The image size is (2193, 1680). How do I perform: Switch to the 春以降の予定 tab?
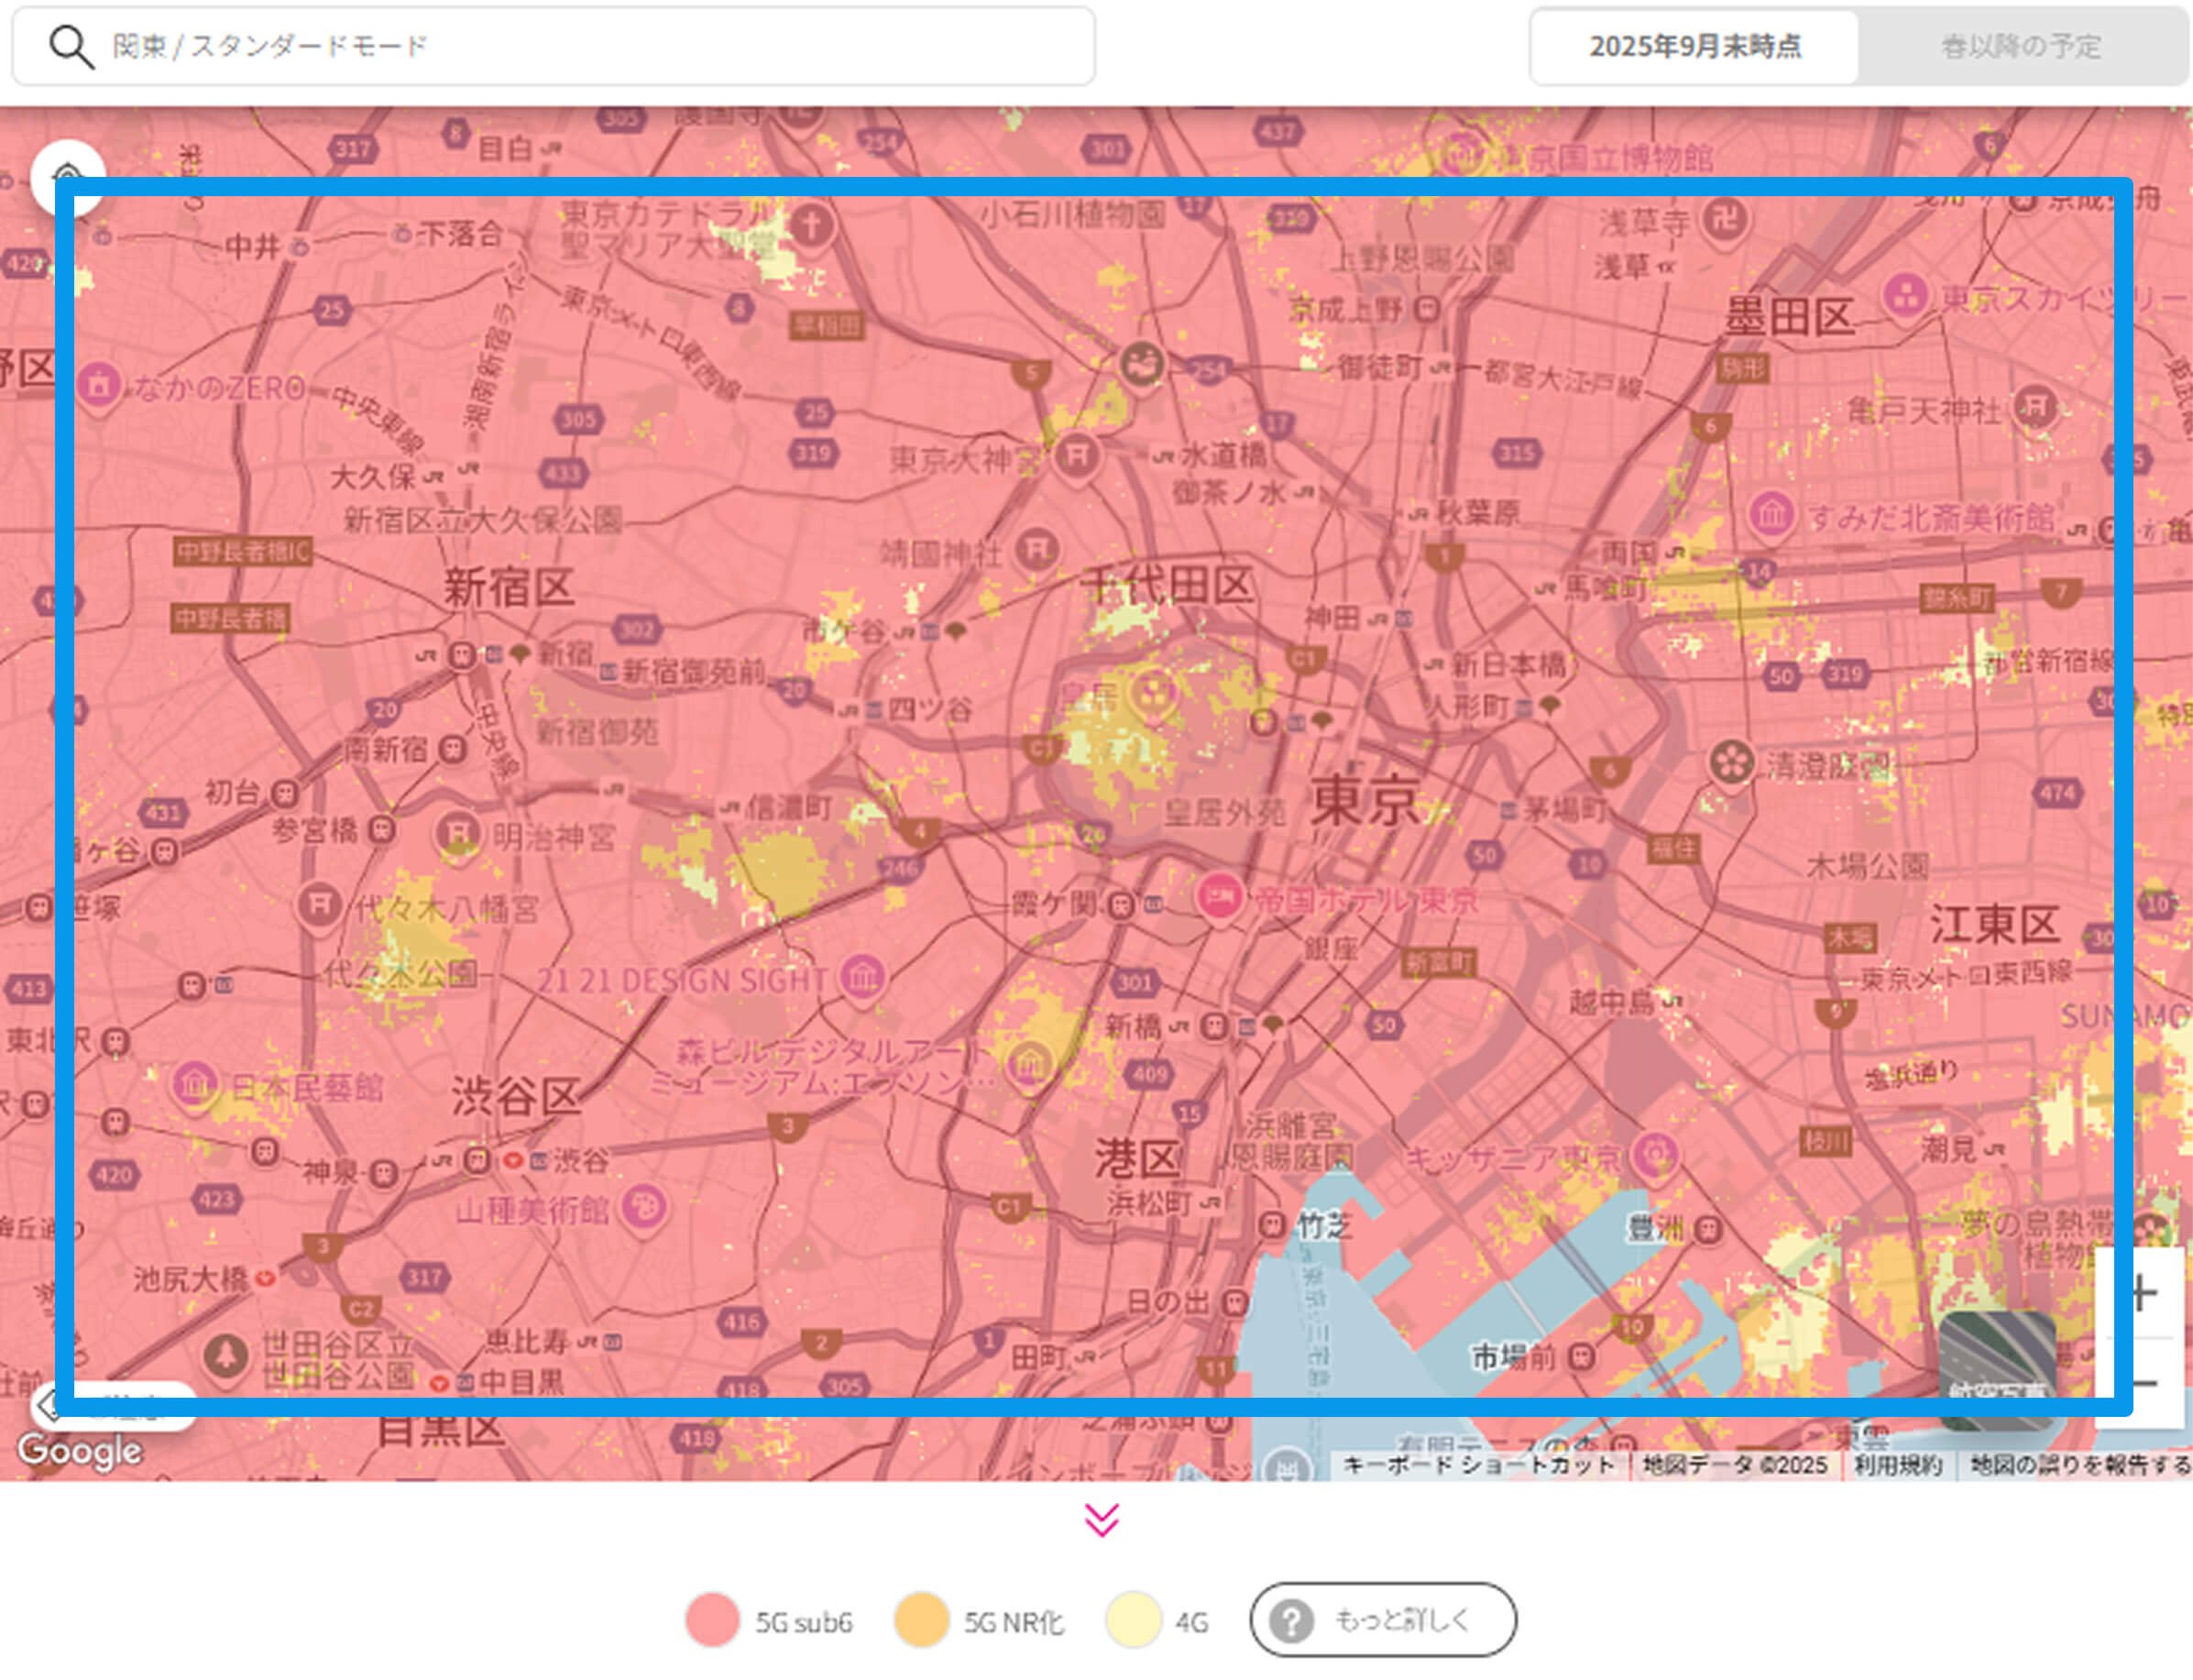[2020, 47]
